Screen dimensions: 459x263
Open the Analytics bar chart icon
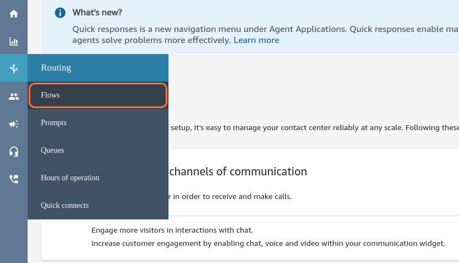pos(14,41)
